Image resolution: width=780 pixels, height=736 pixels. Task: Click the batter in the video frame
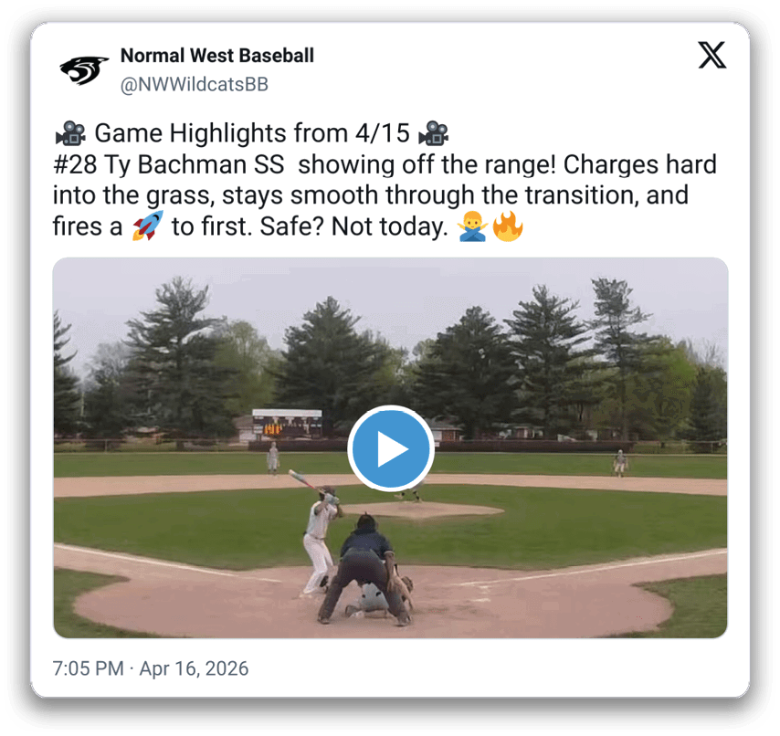click(320, 540)
